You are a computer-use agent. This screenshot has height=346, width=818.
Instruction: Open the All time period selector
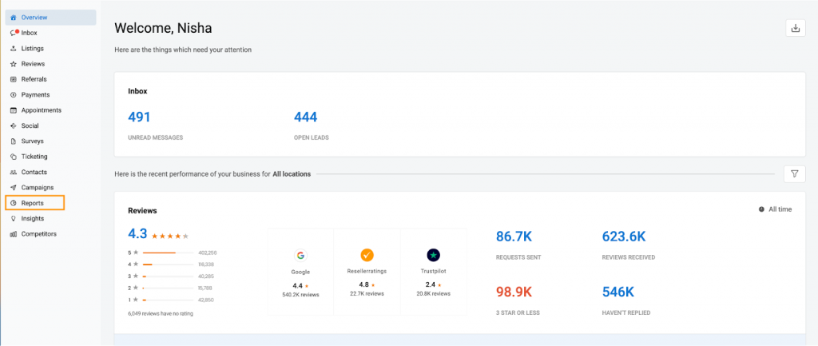[775, 209]
